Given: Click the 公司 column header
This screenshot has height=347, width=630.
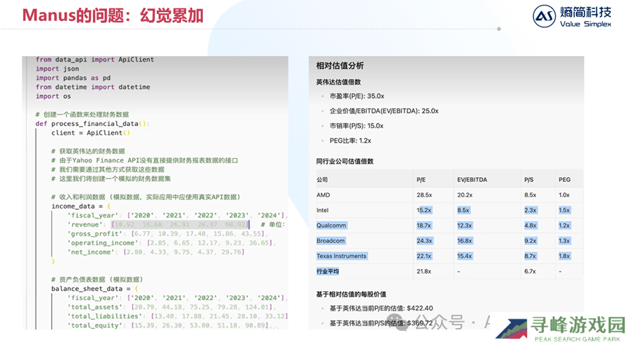Looking at the screenshot, I should (322, 180).
